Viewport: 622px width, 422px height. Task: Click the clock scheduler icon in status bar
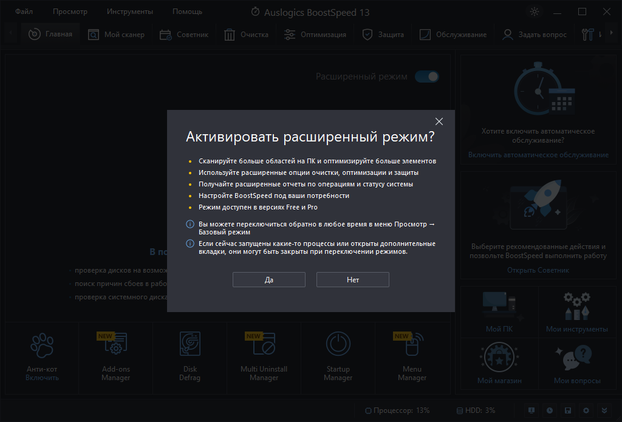549,410
